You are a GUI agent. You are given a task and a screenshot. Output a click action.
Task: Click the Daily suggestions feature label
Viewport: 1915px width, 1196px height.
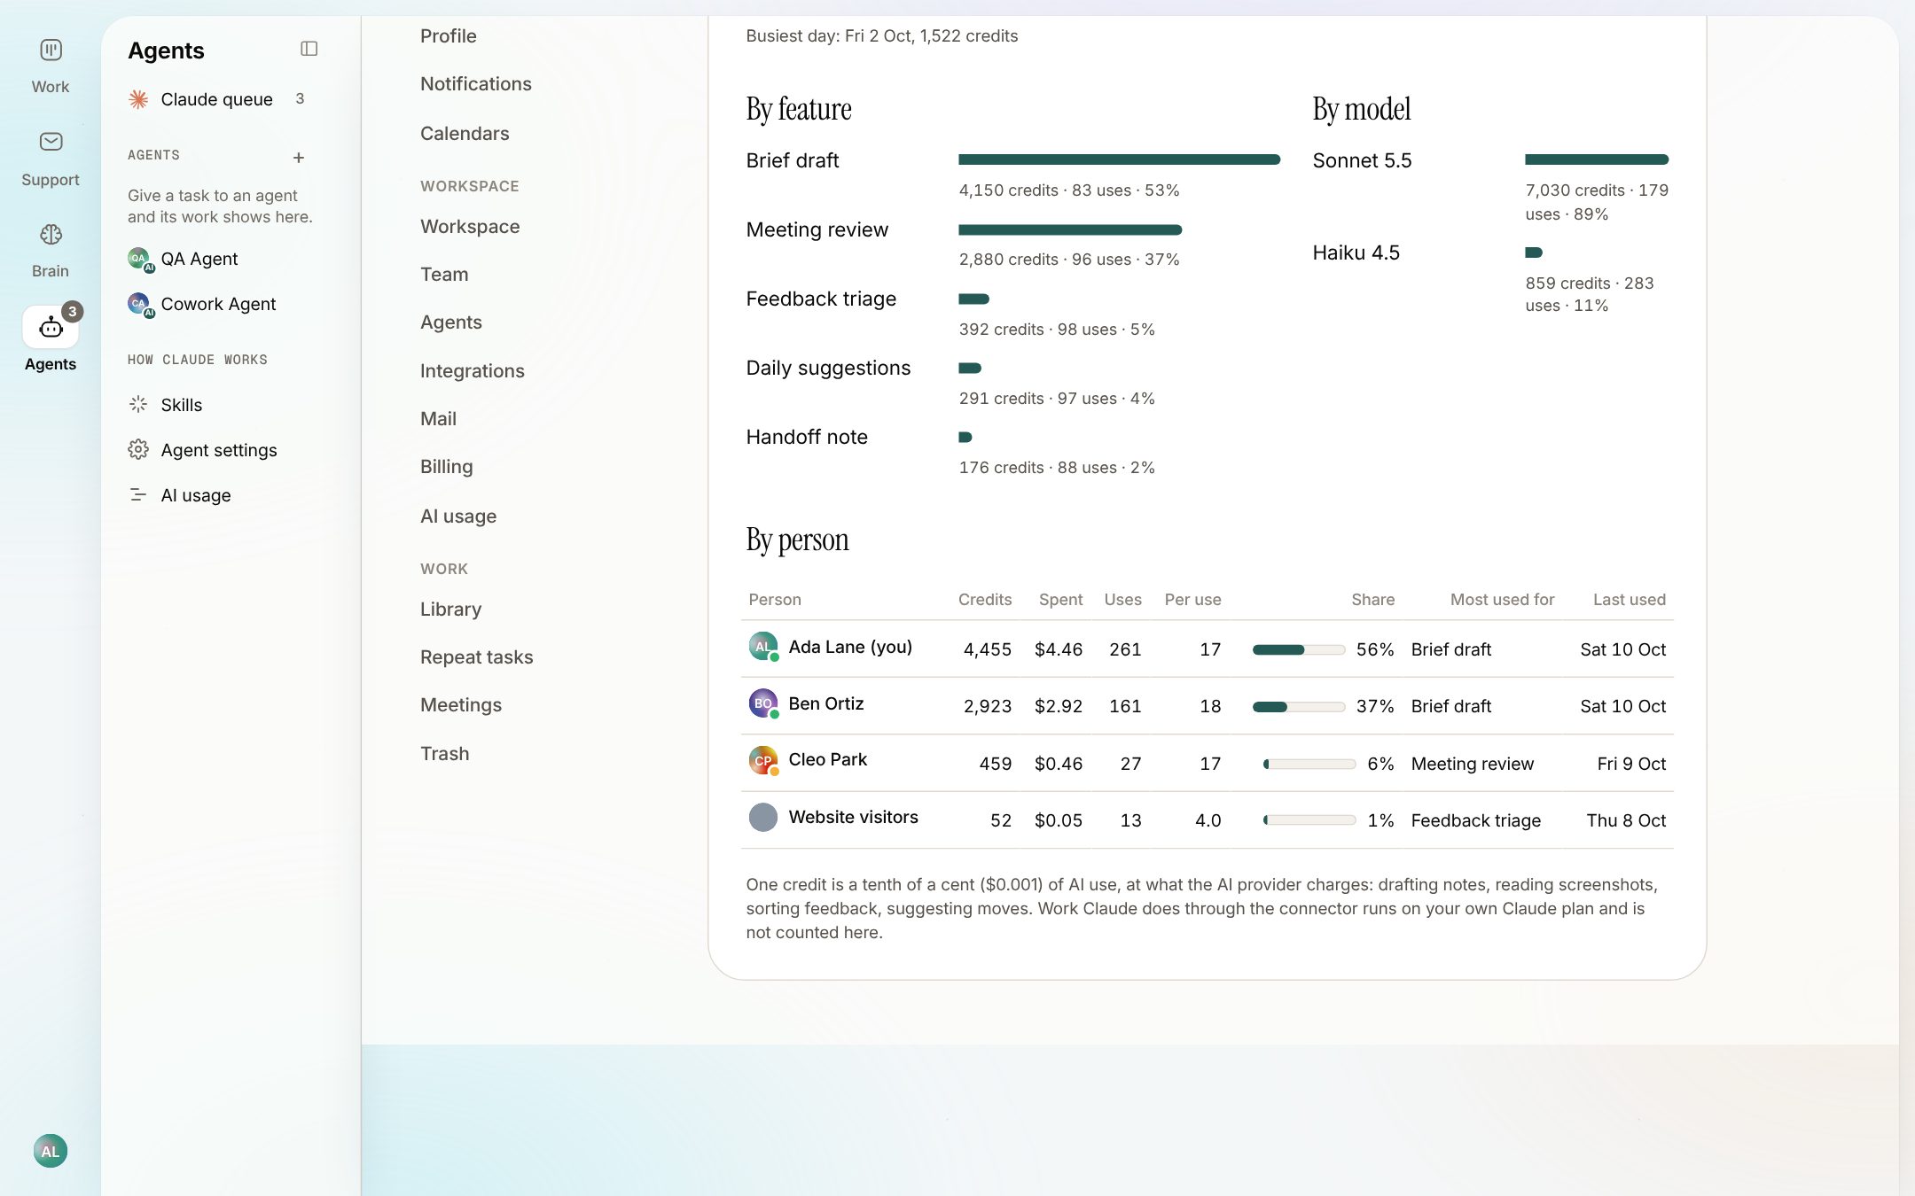(x=828, y=368)
